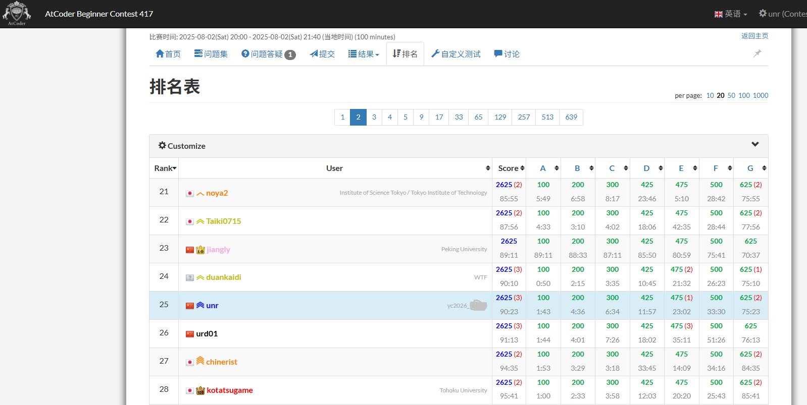Open jiangly user profile
The height and width of the screenshot is (405, 807).
(218, 250)
